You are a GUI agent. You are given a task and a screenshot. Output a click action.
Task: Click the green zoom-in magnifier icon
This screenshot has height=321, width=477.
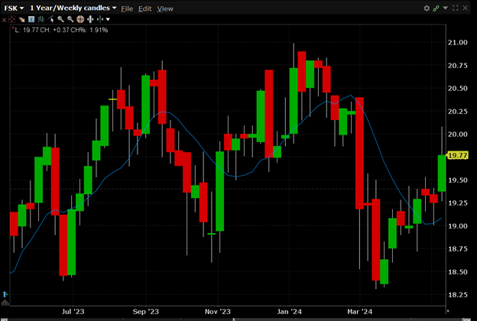pos(60,19)
